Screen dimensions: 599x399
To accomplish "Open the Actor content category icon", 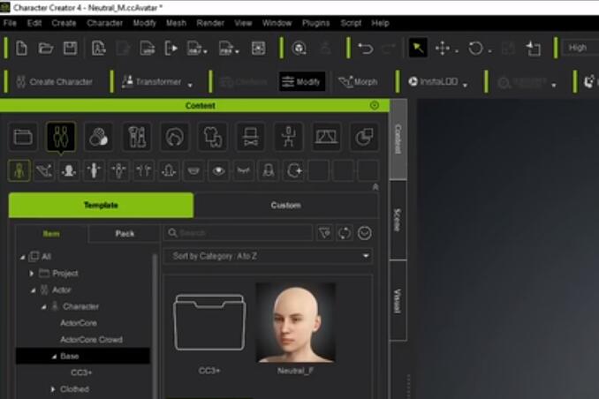I will [61, 137].
